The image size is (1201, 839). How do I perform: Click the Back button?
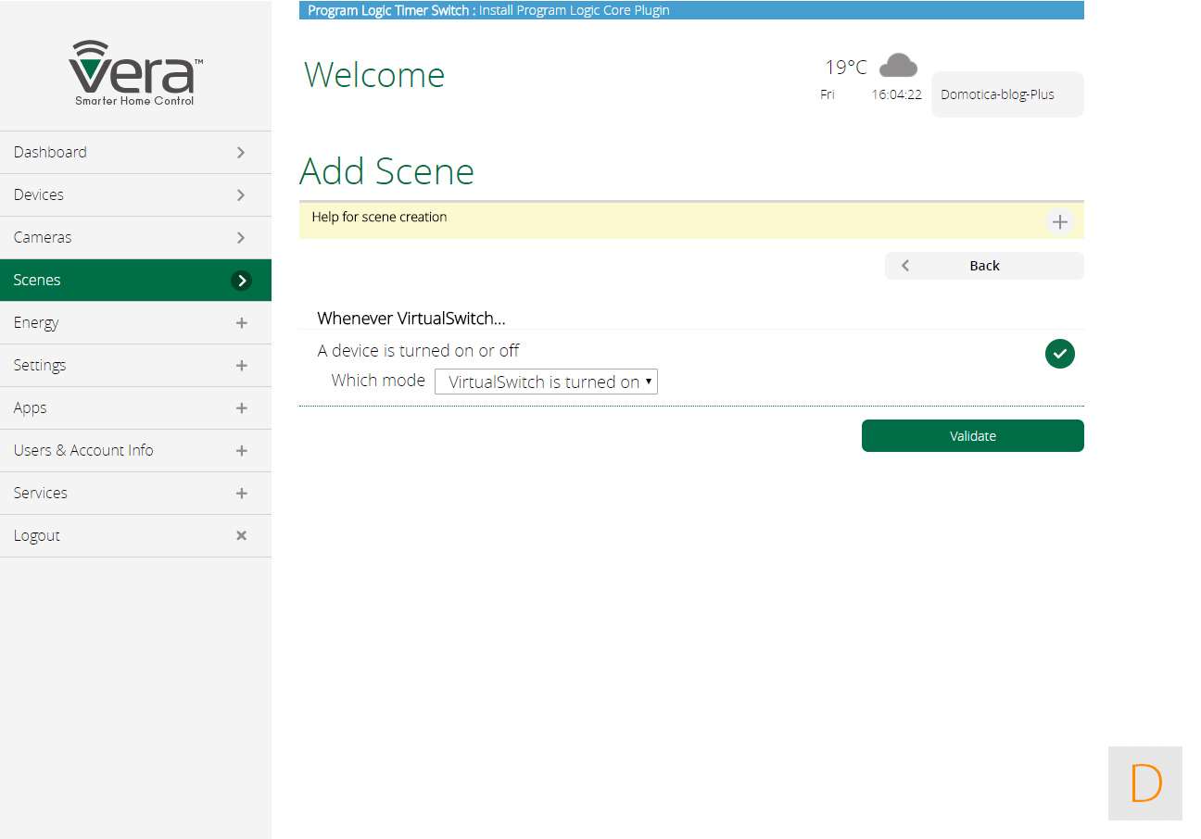point(984,266)
